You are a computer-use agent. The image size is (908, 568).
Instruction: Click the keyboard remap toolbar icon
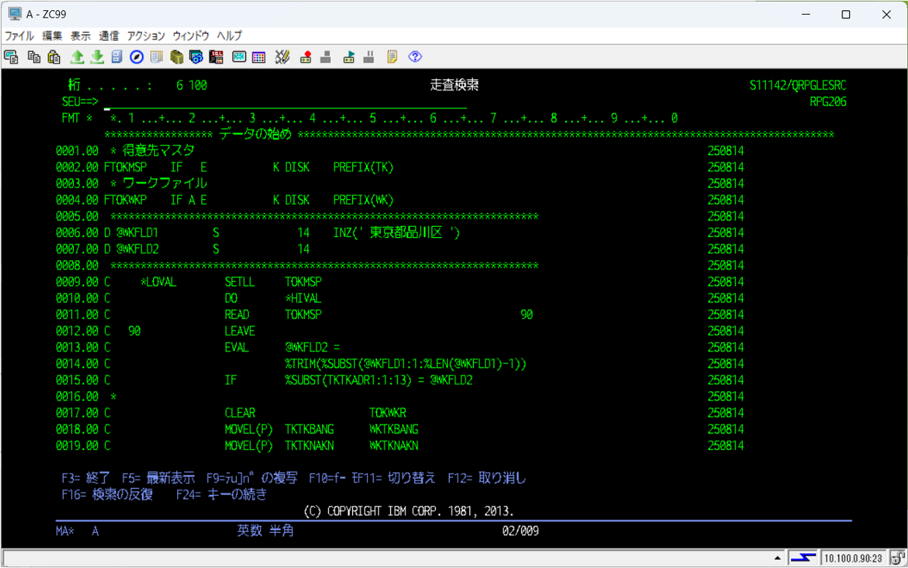tap(239, 56)
